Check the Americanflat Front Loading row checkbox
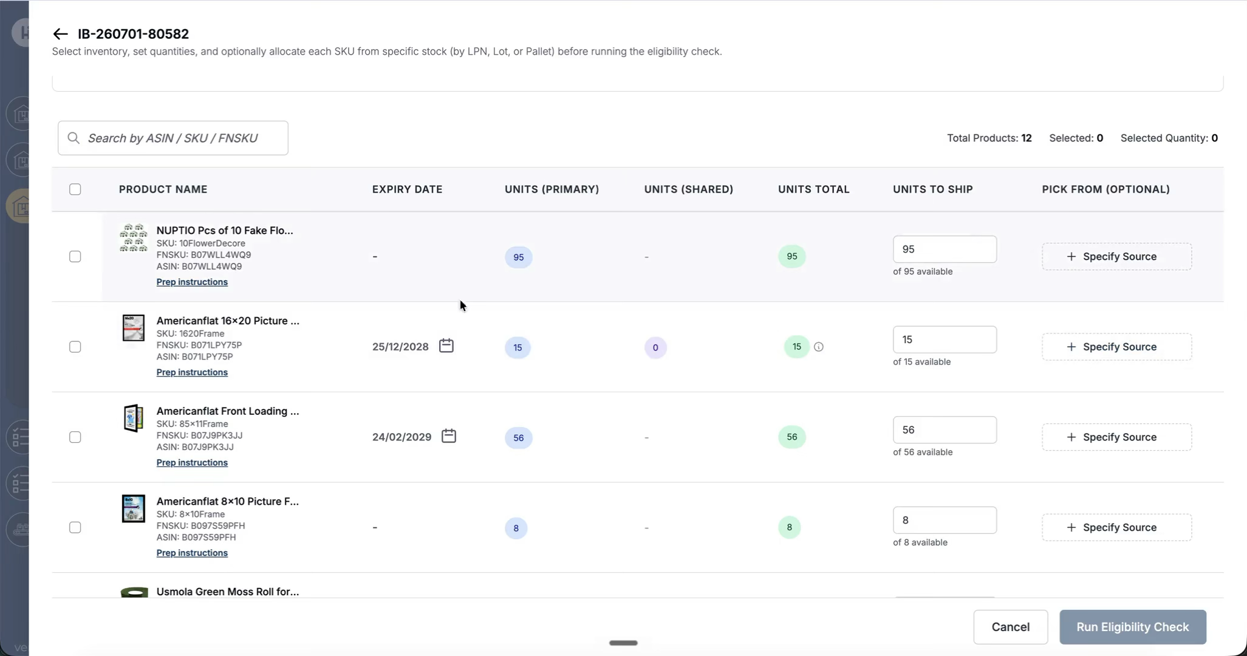Image resolution: width=1247 pixels, height=656 pixels. tap(75, 437)
